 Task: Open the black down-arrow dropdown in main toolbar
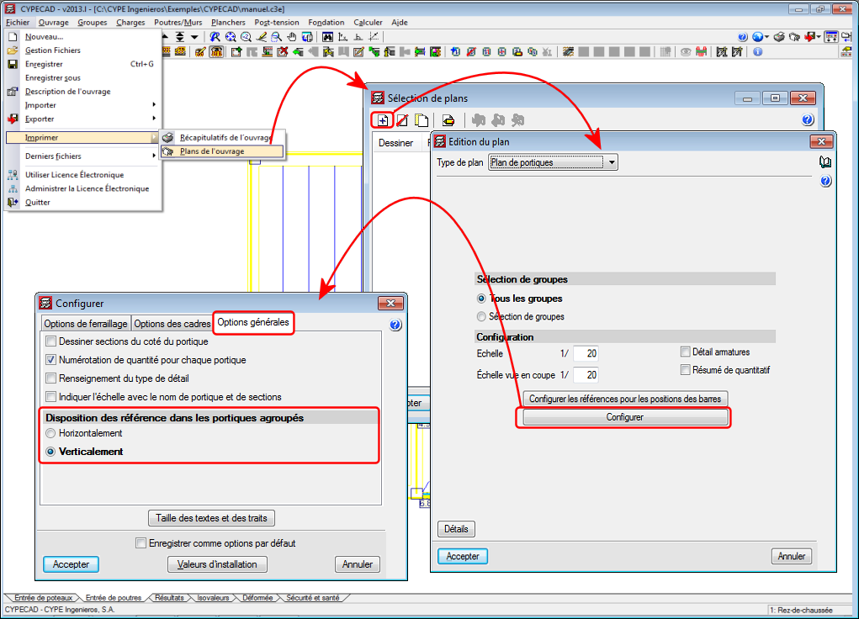194,37
